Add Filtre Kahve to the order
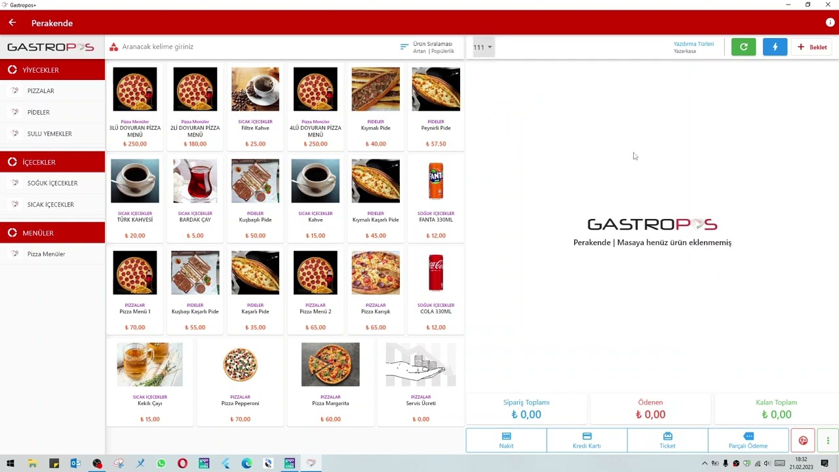This screenshot has width=839, height=472. pos(255,107)
